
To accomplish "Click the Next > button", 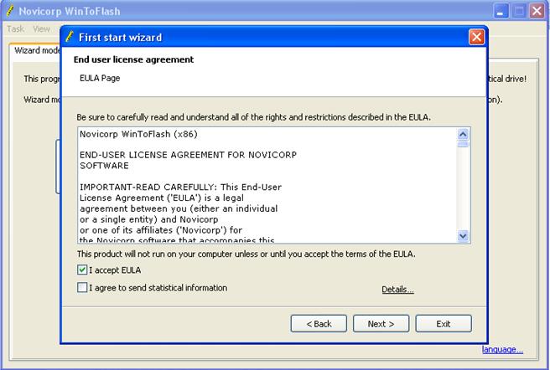I will pyautogui.click(x=381, y=324).
